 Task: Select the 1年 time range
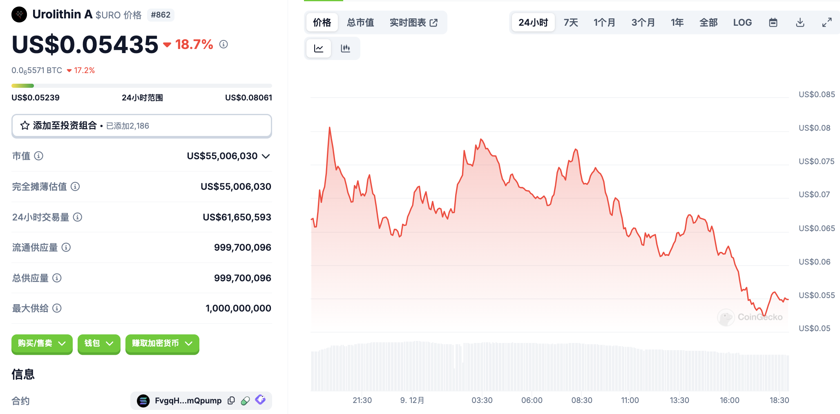coord(677,22)
